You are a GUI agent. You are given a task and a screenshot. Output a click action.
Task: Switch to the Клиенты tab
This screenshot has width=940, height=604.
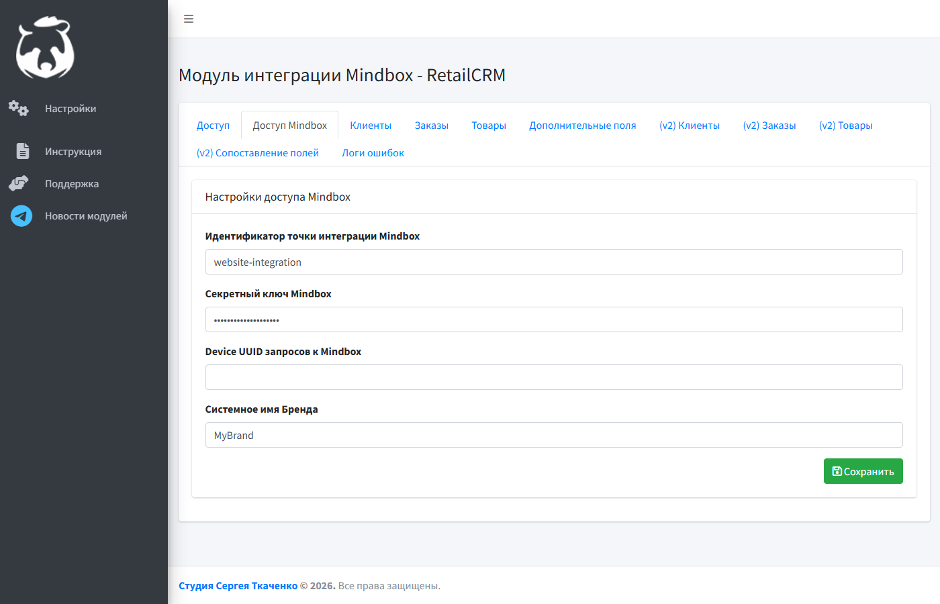(371, 125)
